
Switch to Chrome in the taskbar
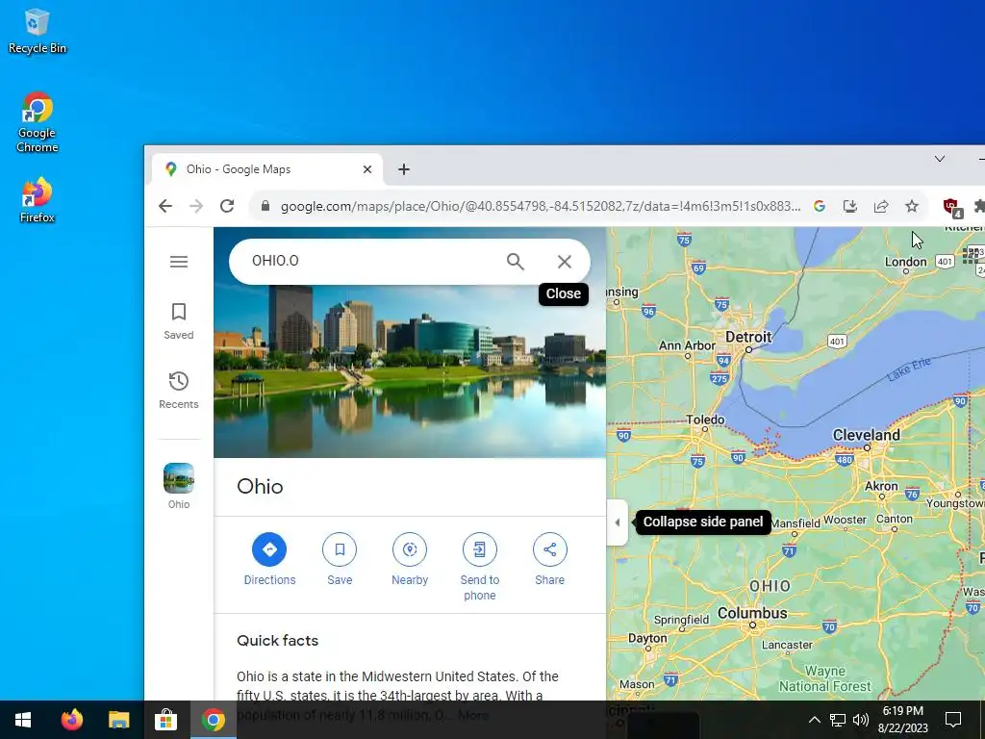coord(213,720)
